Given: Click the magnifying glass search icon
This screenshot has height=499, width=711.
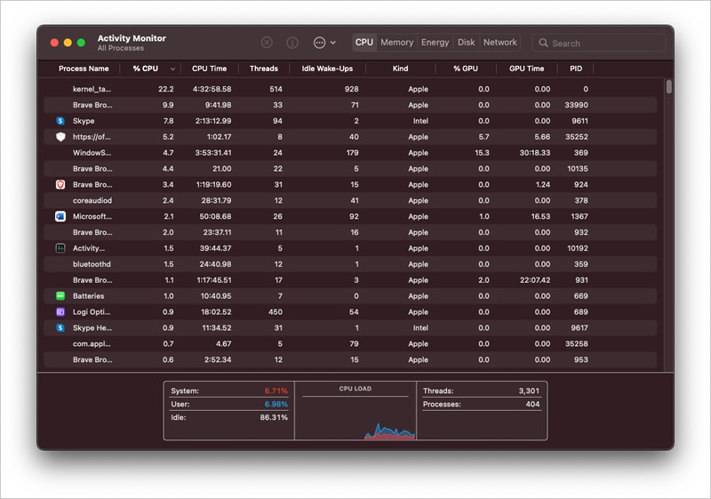Looking at the screenshot, I should coord(543,43).
